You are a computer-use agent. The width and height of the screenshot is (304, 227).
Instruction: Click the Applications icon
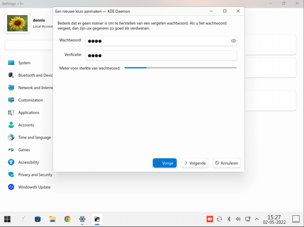click(11, 112)
